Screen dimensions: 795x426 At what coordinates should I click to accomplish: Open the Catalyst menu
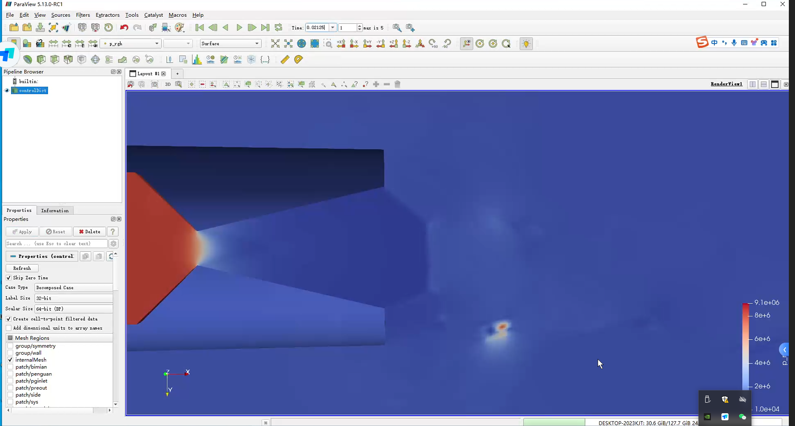(154, 15)
